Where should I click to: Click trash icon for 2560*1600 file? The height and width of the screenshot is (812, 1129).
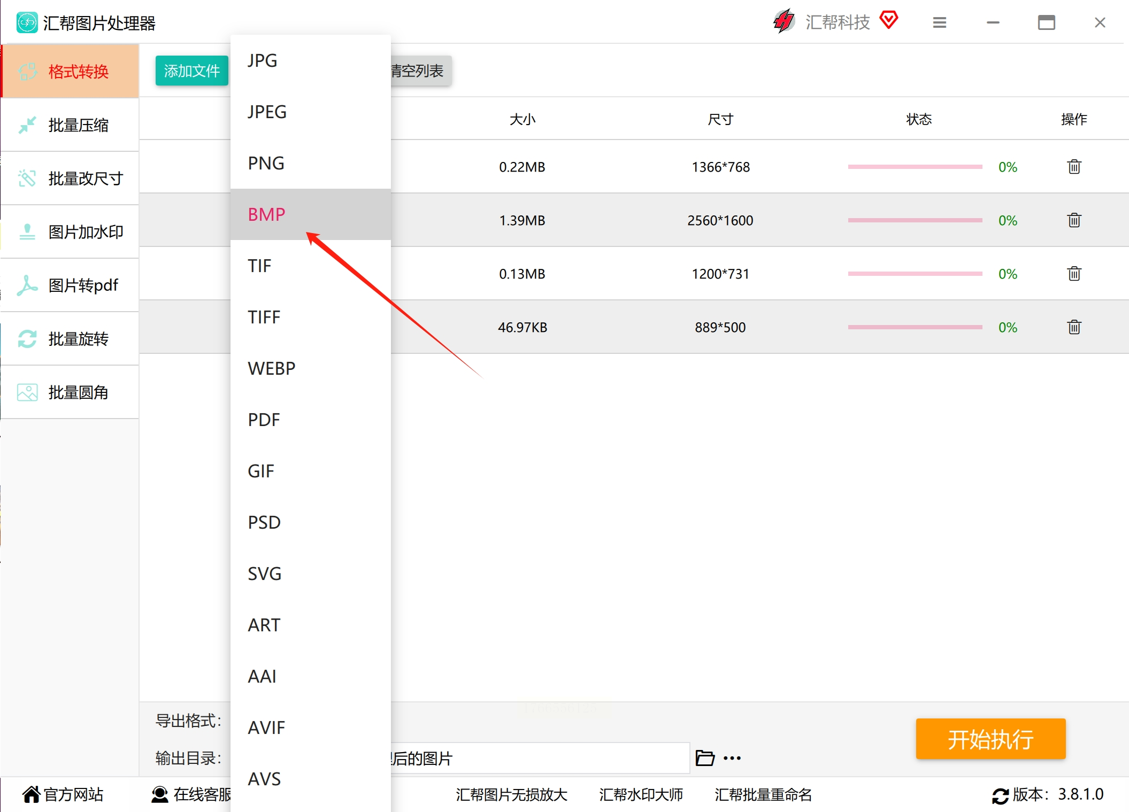[x=1074, y=220]
